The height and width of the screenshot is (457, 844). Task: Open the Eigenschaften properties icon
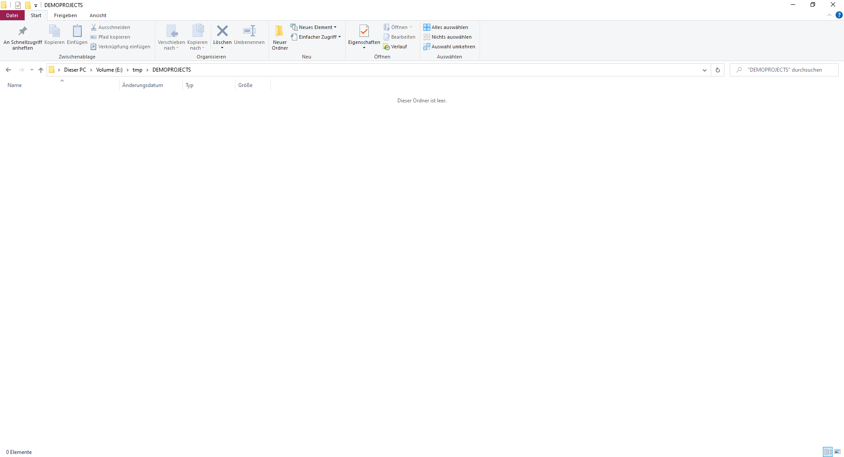click(364, 32)
